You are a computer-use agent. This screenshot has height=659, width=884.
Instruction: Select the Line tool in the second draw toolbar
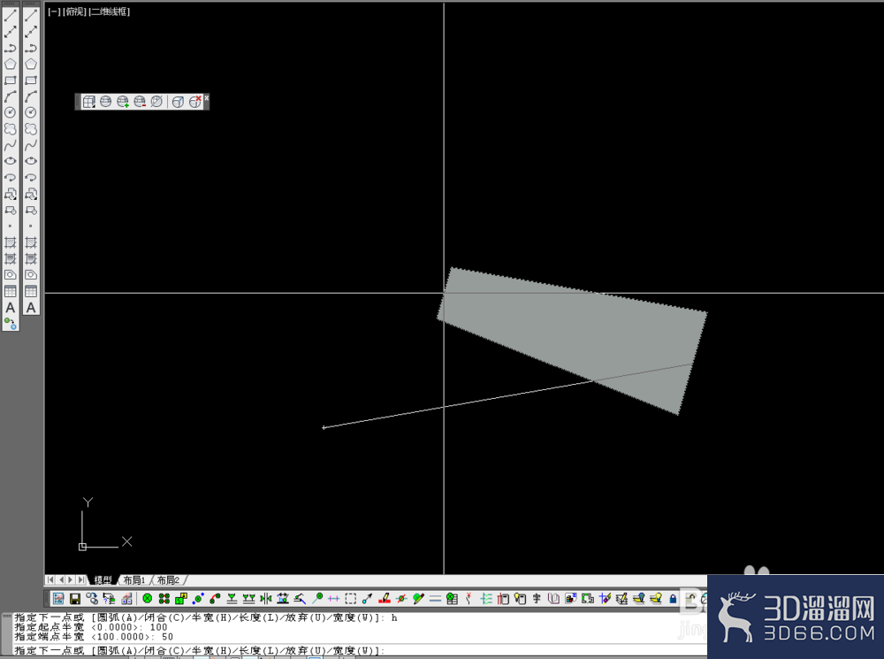(31, 15)
